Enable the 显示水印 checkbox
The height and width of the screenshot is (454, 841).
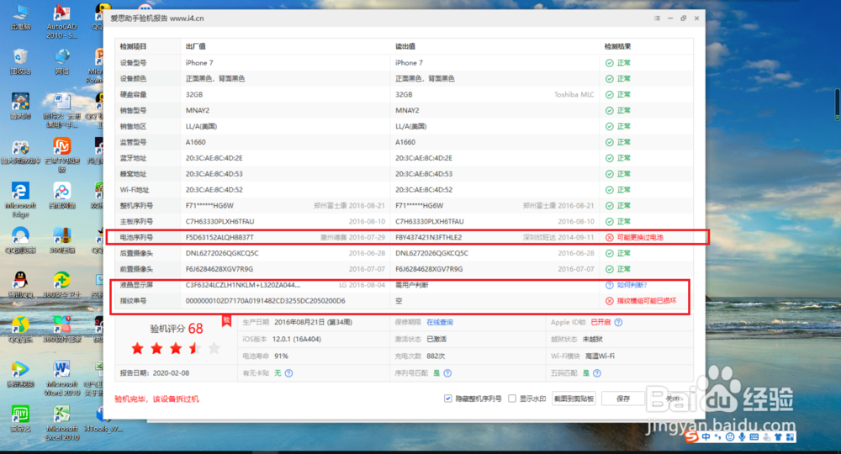pos(512,399)
